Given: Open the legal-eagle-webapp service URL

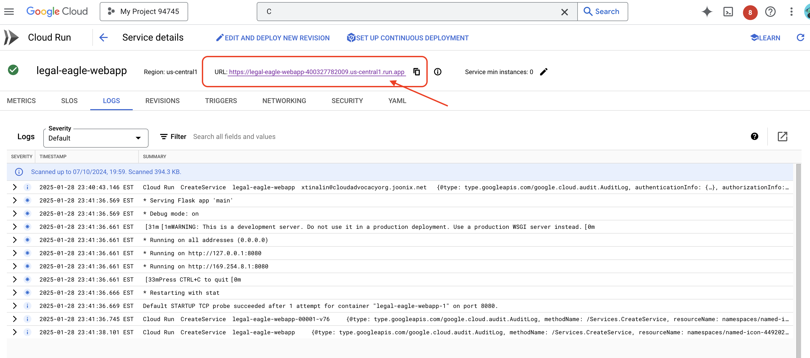Looking at the screenshot, I should coord(316,72).
